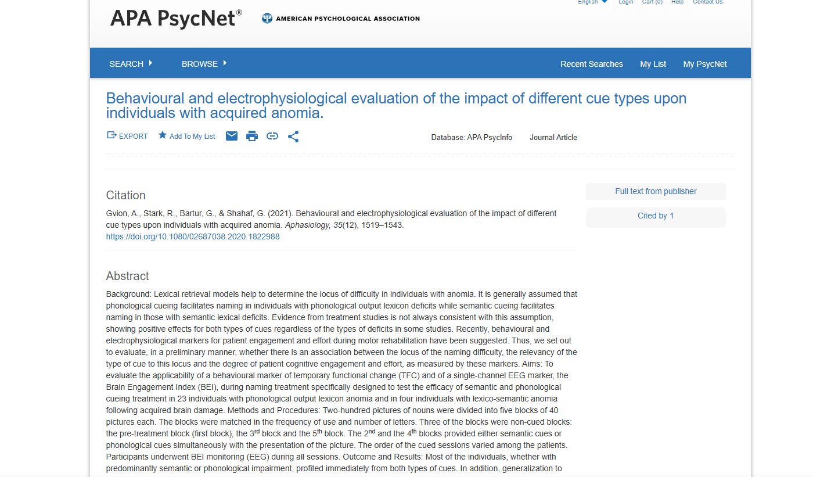Copy the permalink using the link icon
Screen dimensions: 813x477
coord(272,136)
